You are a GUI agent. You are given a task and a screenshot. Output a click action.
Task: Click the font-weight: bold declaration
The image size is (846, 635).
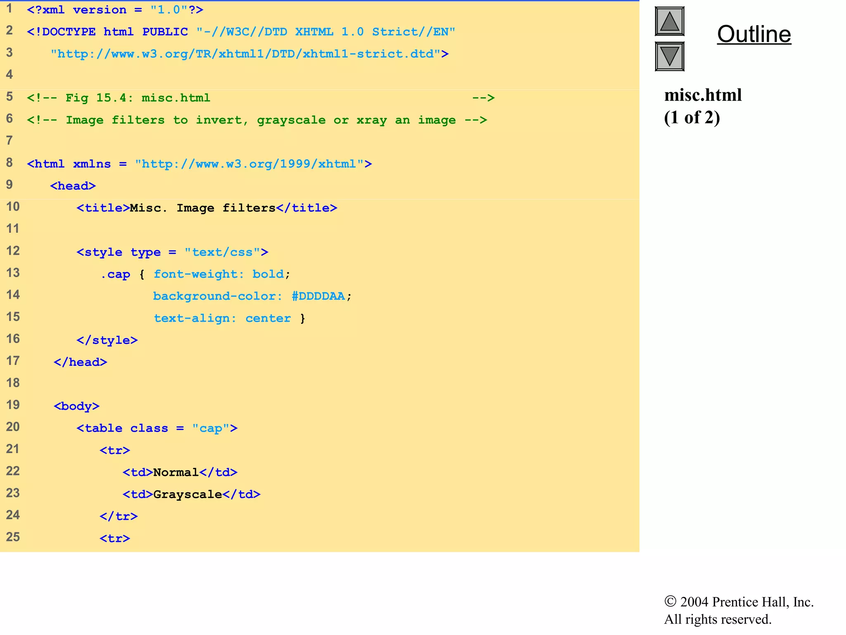pyautogui.click(x=219, y=275)
